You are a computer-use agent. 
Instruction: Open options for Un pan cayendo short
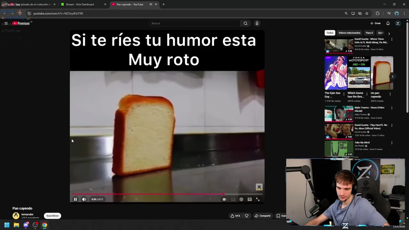[x=390, y=94]
